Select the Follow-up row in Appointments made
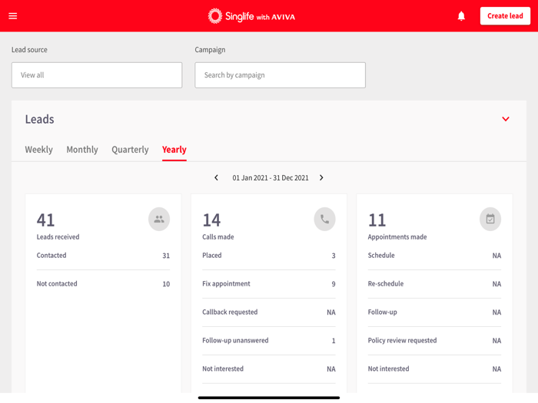This screenshot has width=538, height=403. [434, 312]
